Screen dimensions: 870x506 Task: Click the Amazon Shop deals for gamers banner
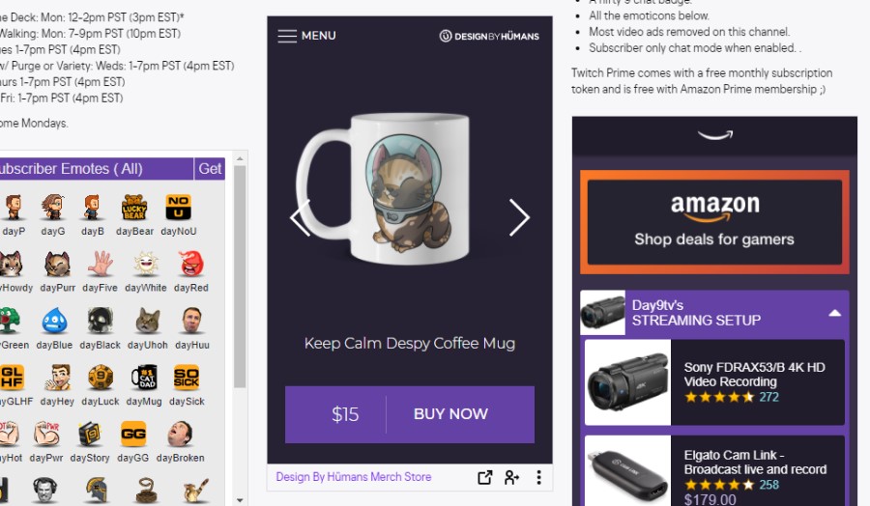click(x=714, y=222)
